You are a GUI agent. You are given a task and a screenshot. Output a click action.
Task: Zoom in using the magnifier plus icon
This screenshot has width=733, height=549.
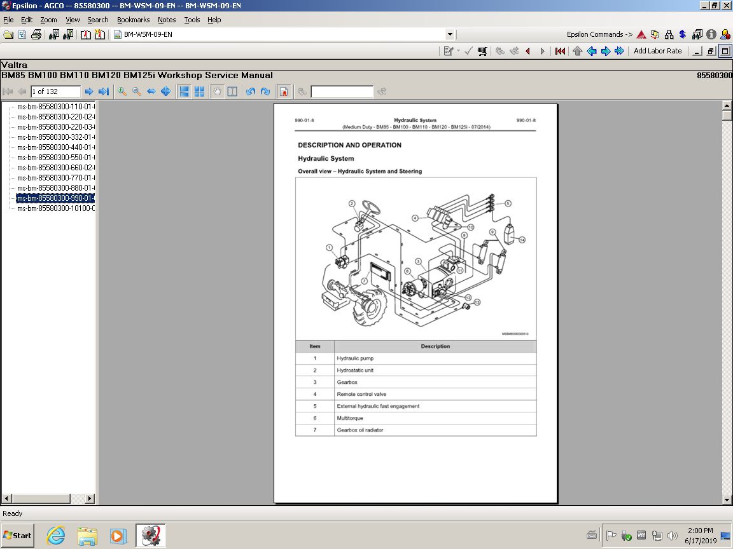click(122, 91)
